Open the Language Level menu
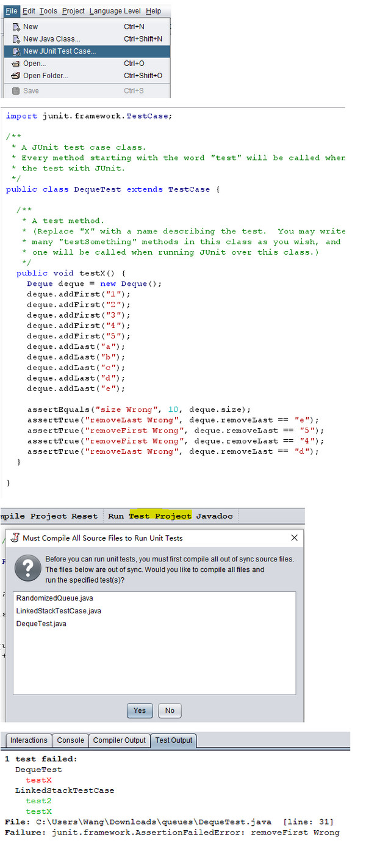The width and height of the screenshot is (366, 854). [x=115, y=11]
